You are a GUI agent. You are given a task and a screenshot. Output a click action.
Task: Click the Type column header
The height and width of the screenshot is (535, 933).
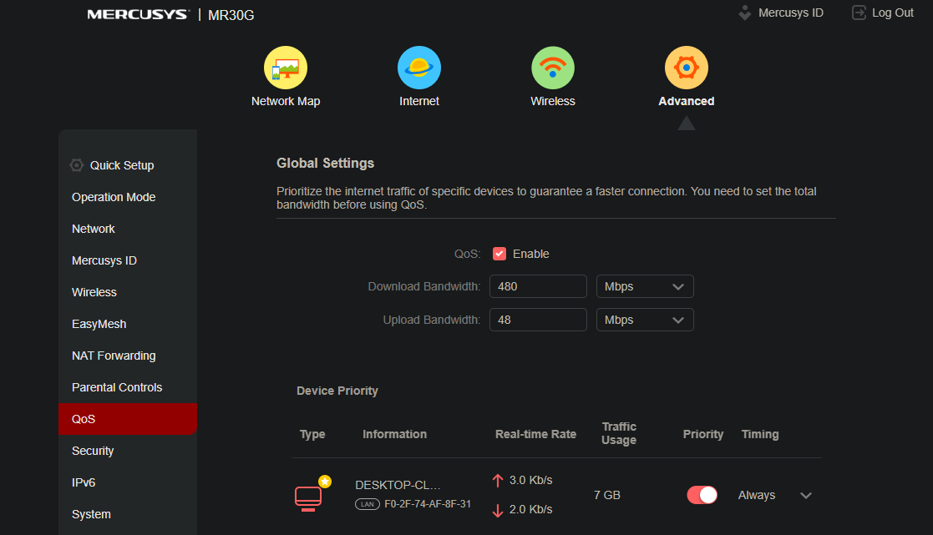[x=312, y=435]
